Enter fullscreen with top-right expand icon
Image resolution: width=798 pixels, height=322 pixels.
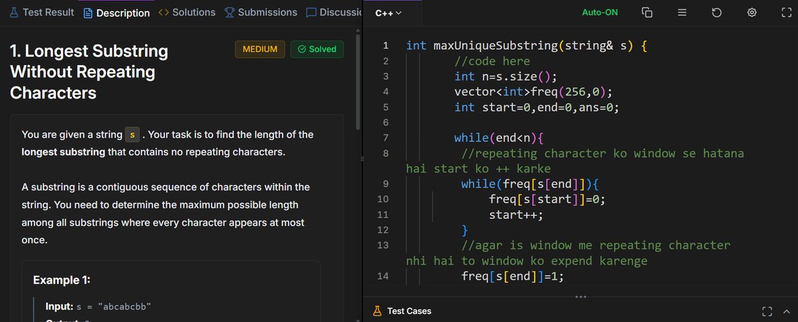pyautogui.click(x=786, y=13)
